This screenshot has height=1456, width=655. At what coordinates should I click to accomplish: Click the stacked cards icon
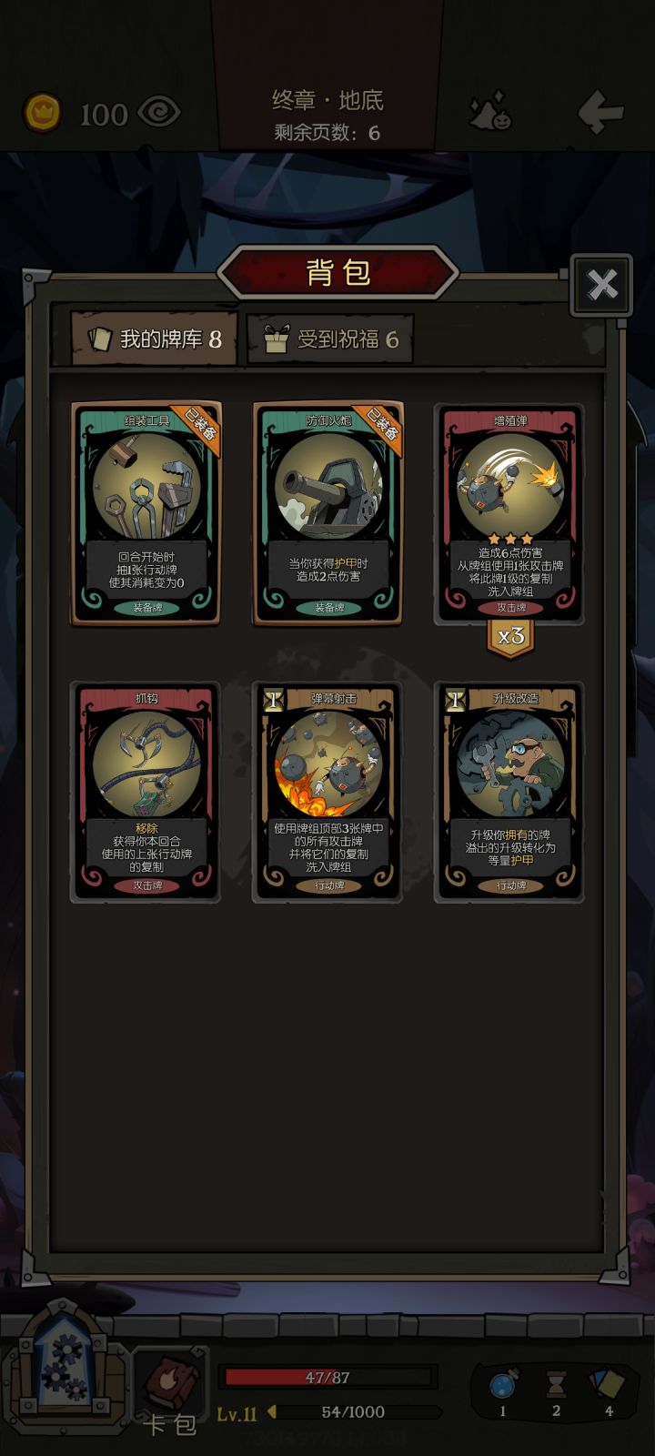coord(609,1386)
